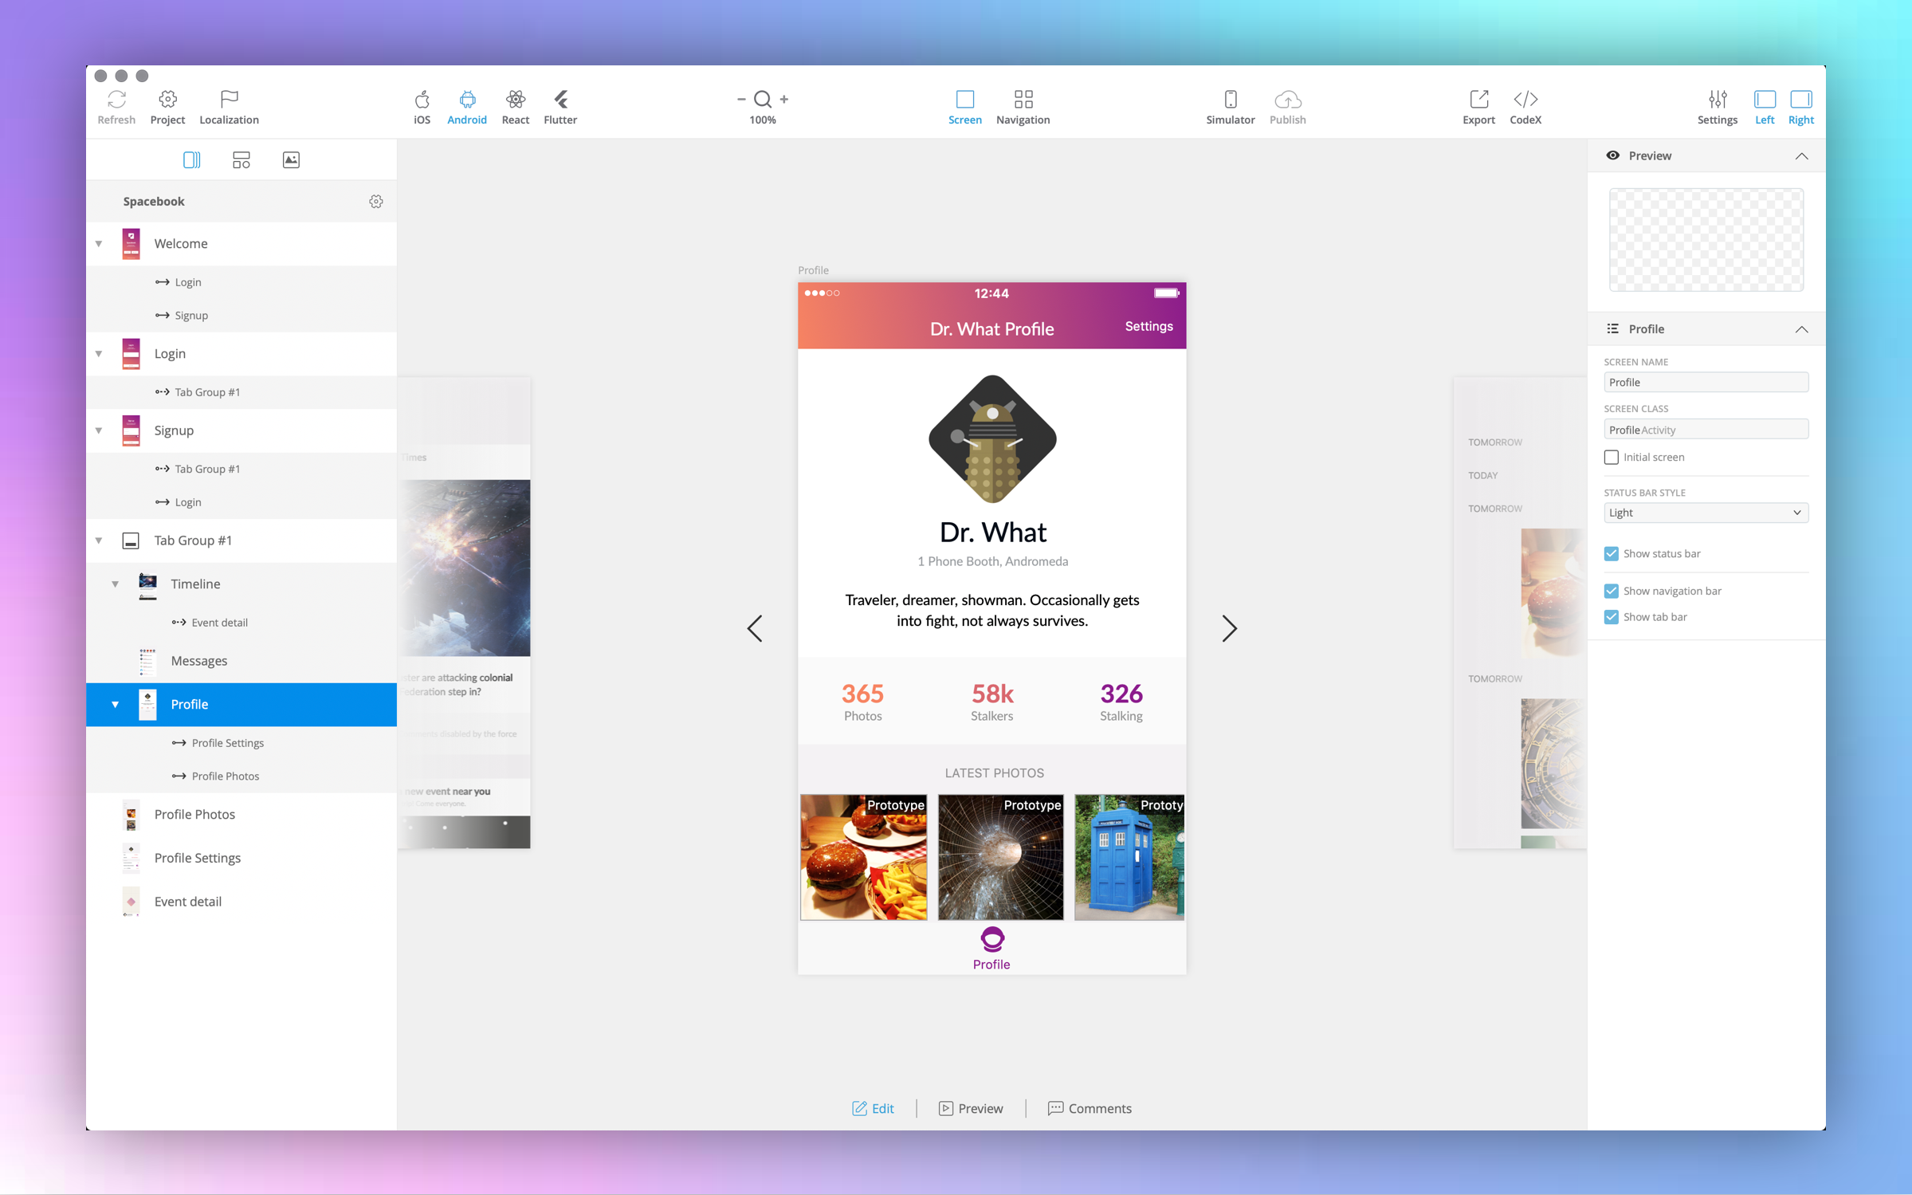
Task: Go to next screen arrow
Action: coord(1229,628)
